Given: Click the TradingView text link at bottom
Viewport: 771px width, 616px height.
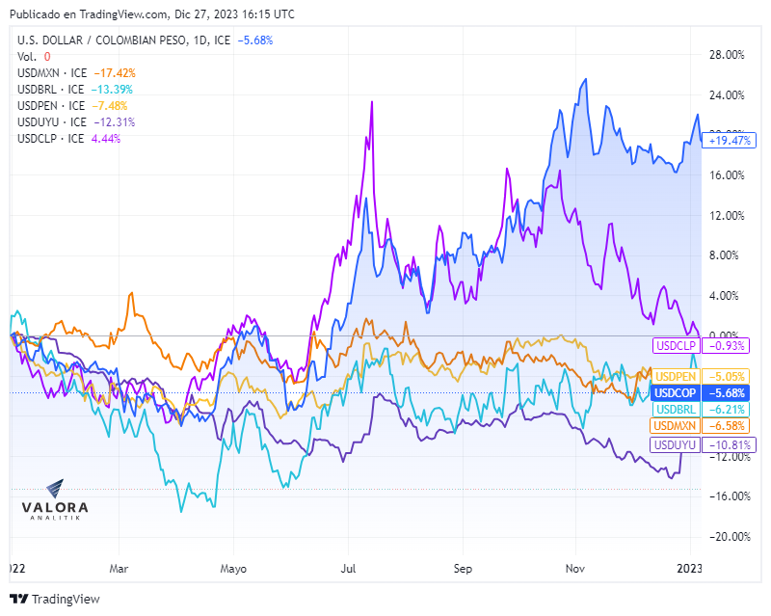Looking at the screenshot, I should 66,599.
